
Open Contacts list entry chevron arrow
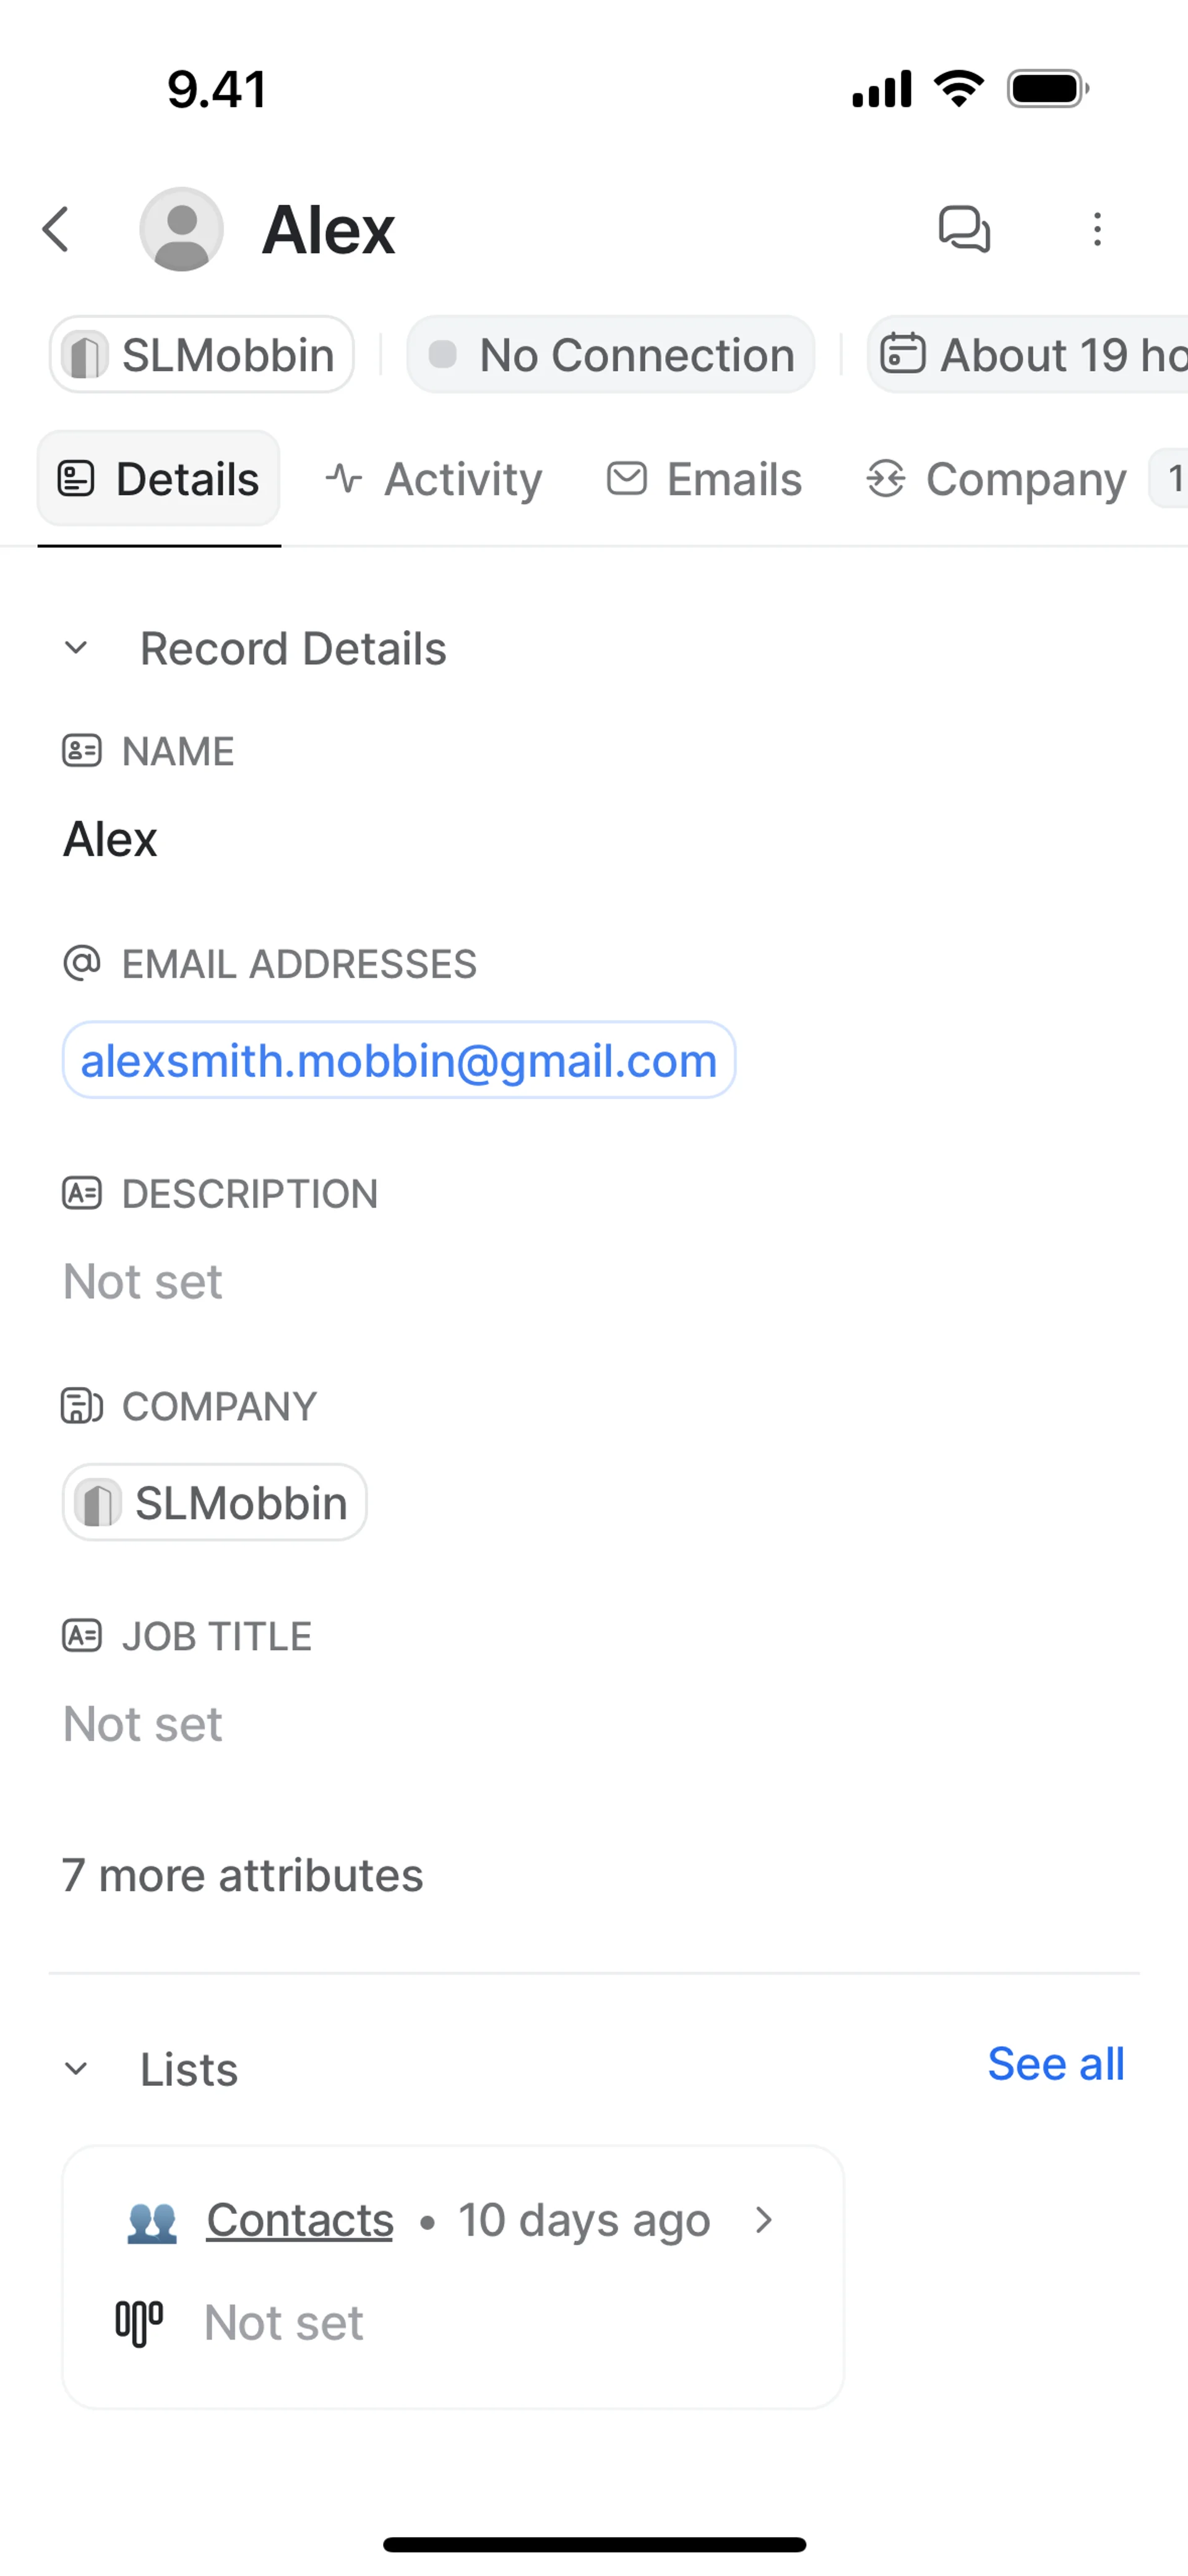[x=764, y=2220]
